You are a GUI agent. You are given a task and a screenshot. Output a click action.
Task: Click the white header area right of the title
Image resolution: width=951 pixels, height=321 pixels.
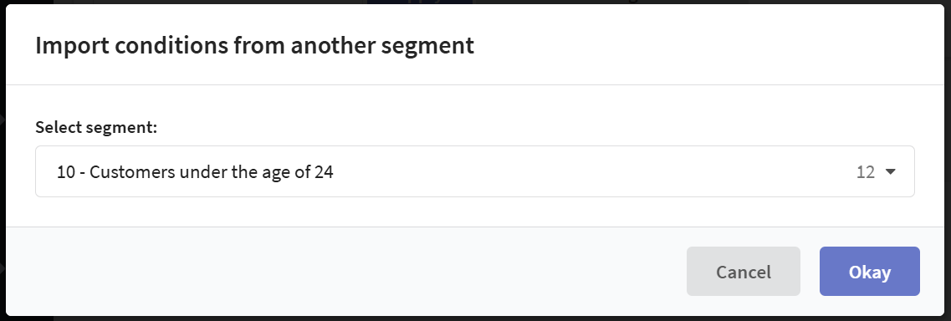click(709, 46)
